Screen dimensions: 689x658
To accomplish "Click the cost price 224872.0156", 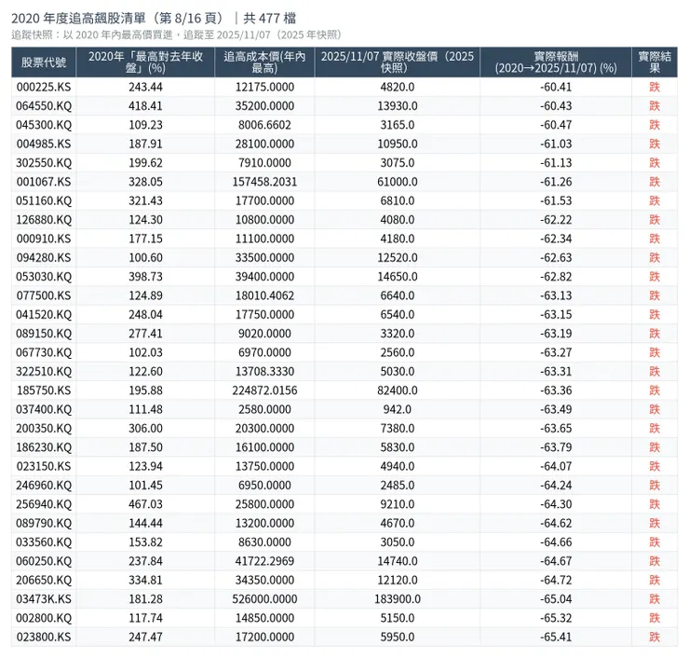I will [264, 391].
